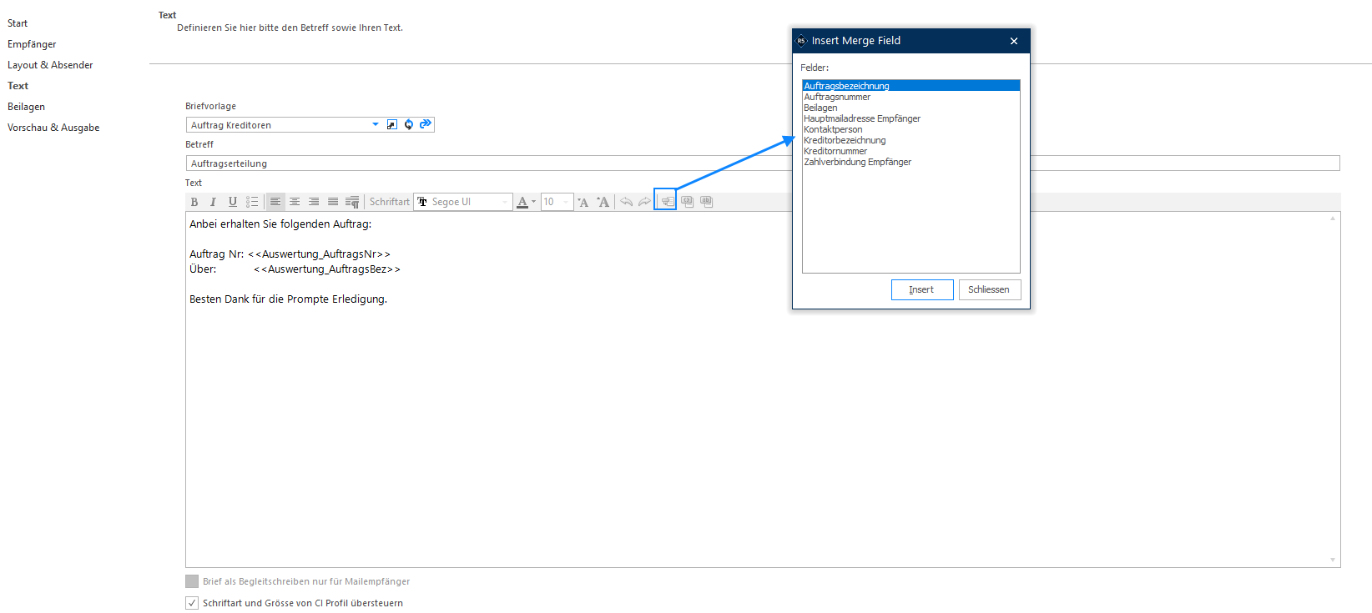
Task: Click the paragraph direction icon
Action: coord(352,202)
